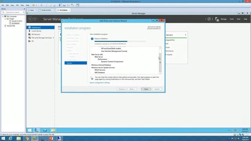251x141 pixels.
Task: Close the SCCM2016 tab
Action: 69,10
